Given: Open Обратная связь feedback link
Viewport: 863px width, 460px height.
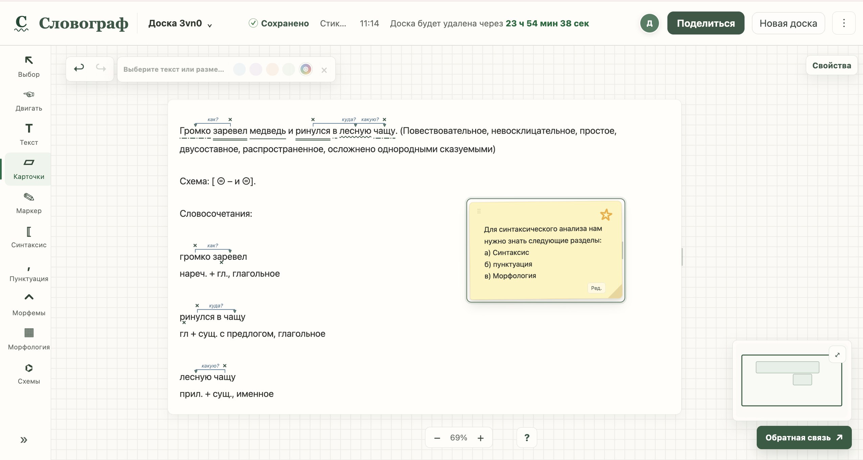Looking at the screenshot, I should [804, 438].
